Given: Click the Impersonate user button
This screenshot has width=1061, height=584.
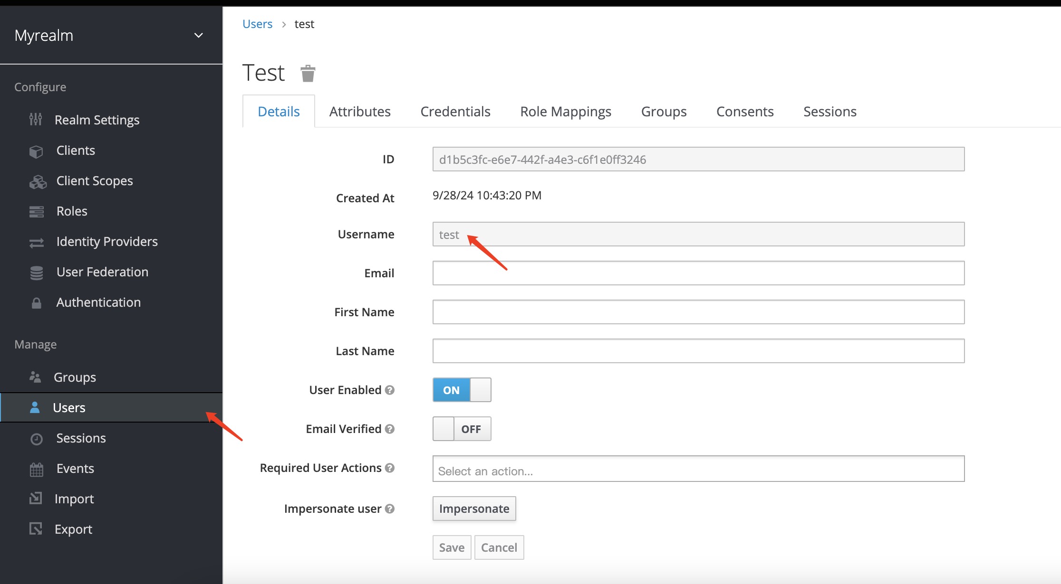Looking at the screenshot, I should 474,509.
